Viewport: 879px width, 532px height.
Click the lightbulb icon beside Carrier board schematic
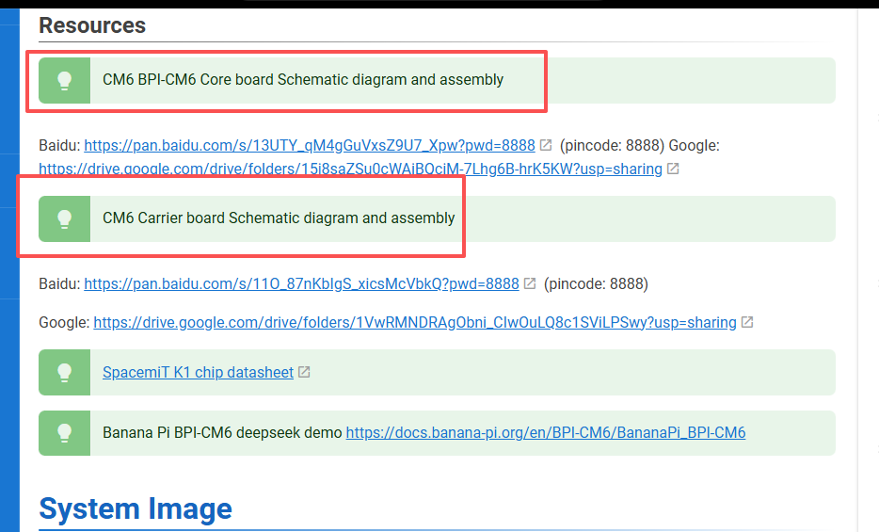pyautogui.click(x=64, y=218)
